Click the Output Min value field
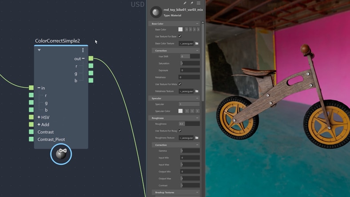The width and height of the screenshot is (350, 197). (x=190, y=171)
